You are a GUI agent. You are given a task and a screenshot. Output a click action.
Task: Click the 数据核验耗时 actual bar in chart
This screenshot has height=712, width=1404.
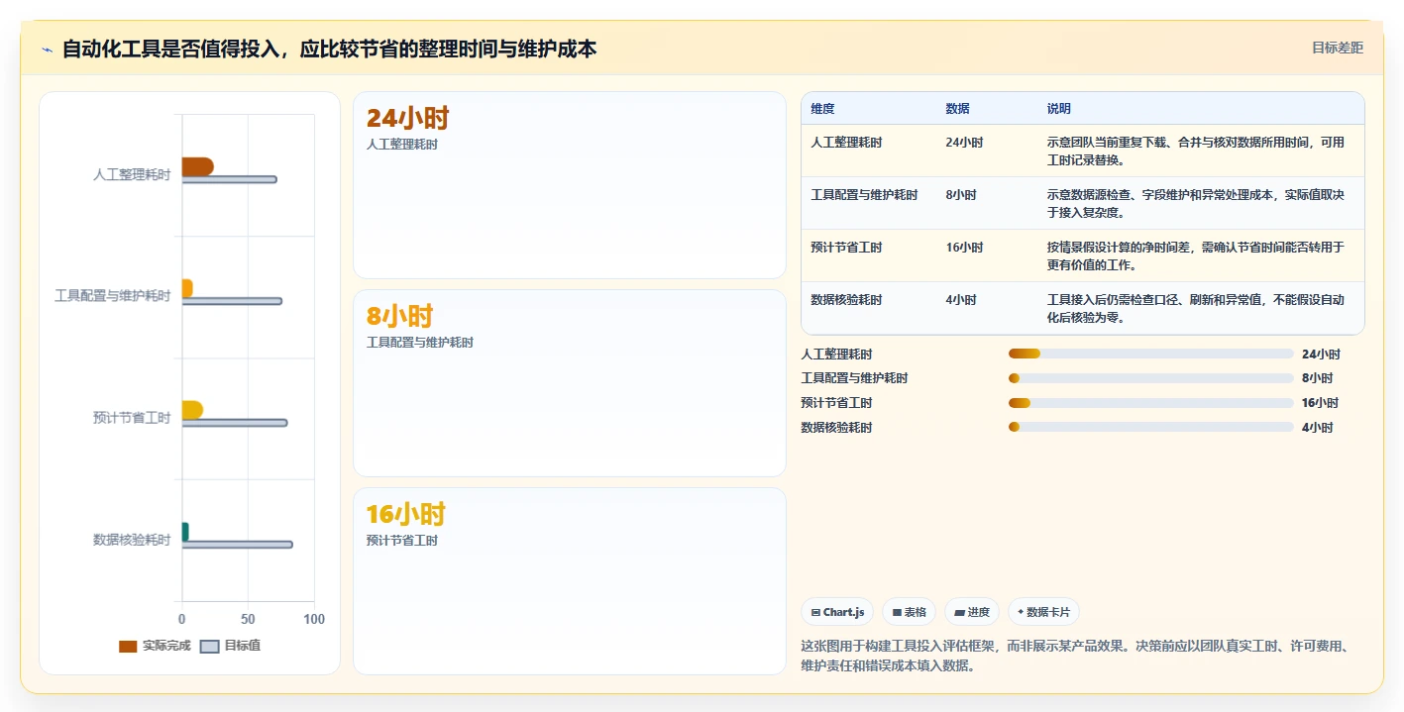coord(184,532)
